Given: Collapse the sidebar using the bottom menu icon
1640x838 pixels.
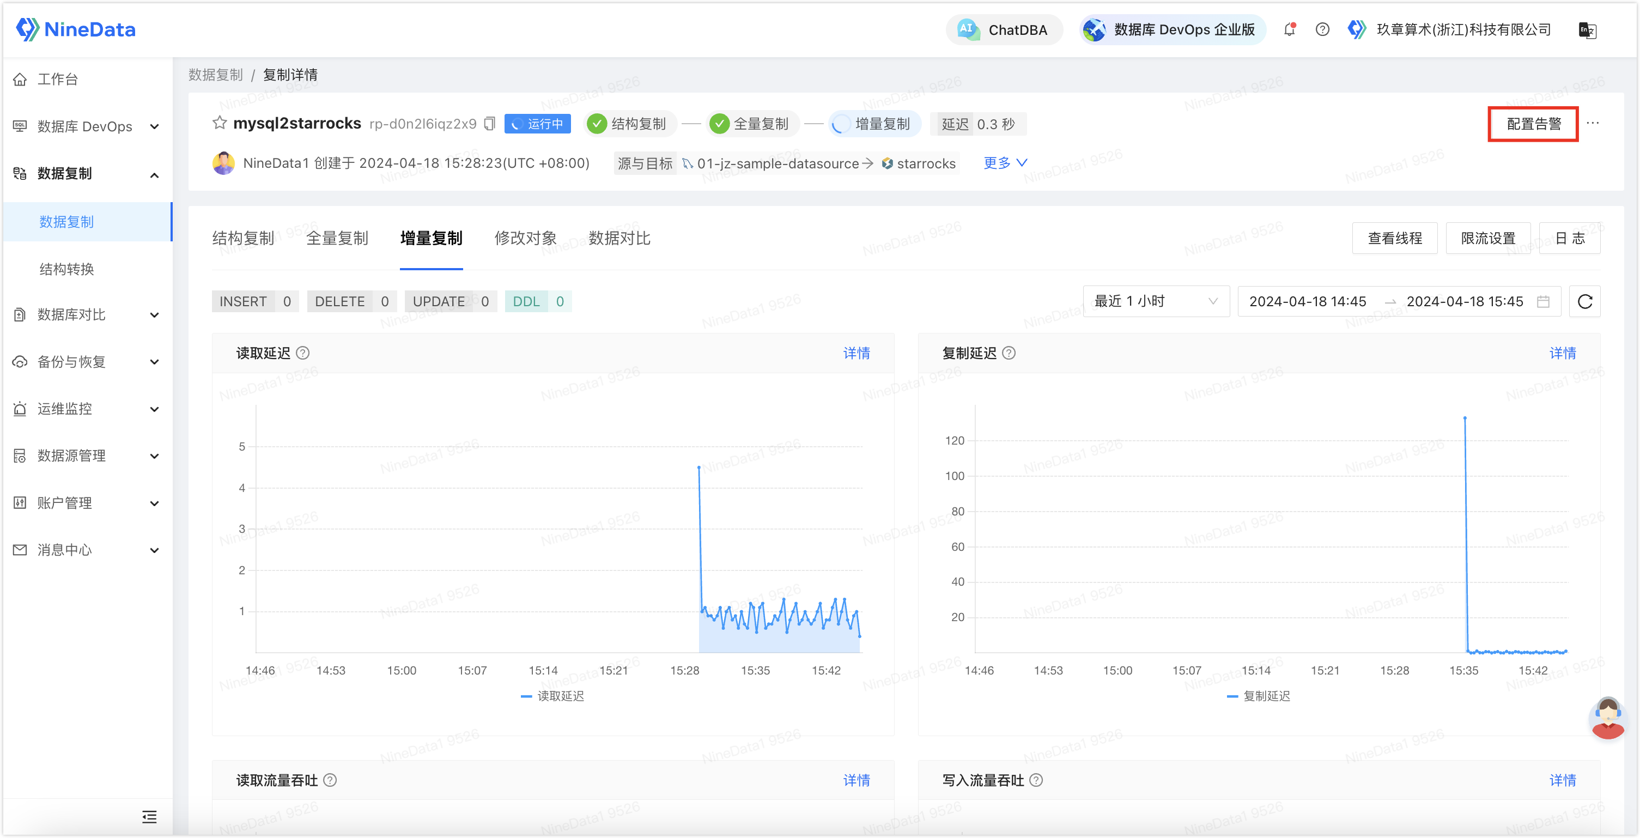Looking at the screenshot, I should [150, 816].
